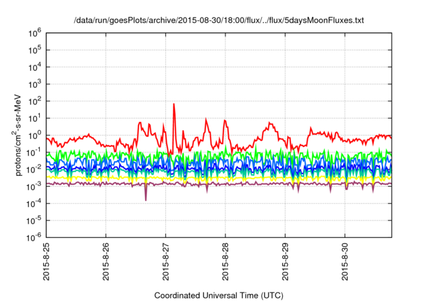Click the 10^4 y-axis tick label

click(x=34, y=67)
